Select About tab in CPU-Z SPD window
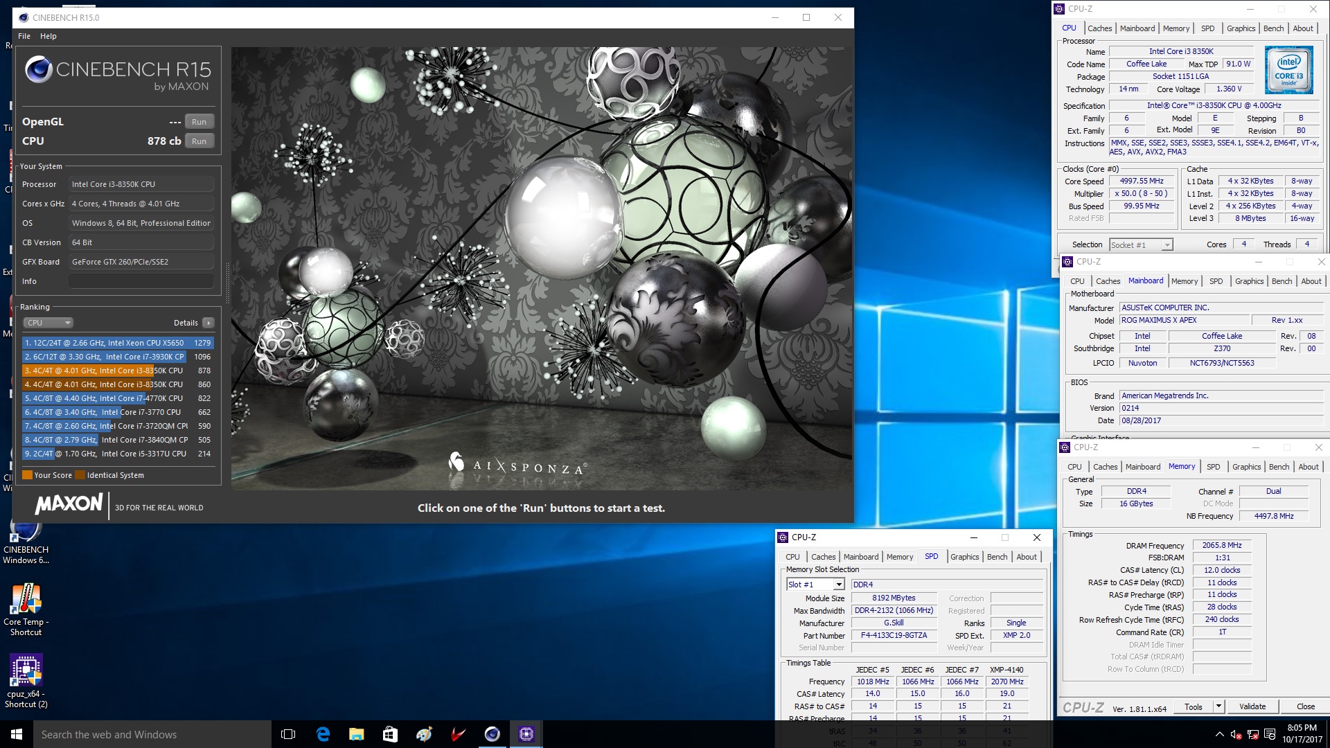This screenshot has width=1330, height=748. click(1027, 557)
